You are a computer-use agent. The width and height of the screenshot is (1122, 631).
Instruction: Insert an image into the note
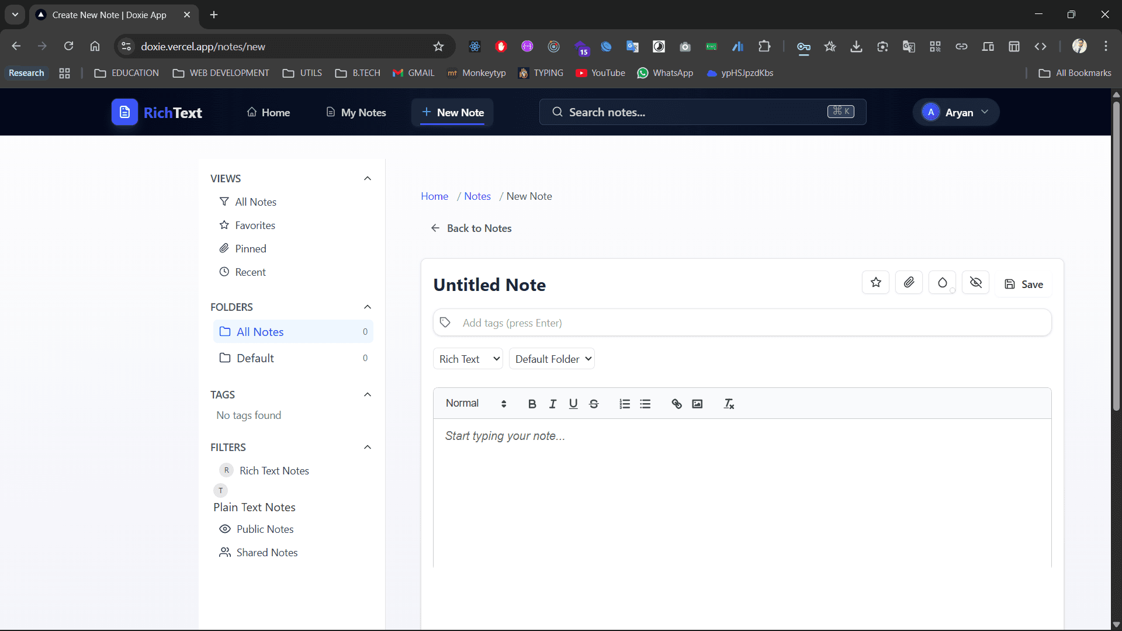pos(697,403)
